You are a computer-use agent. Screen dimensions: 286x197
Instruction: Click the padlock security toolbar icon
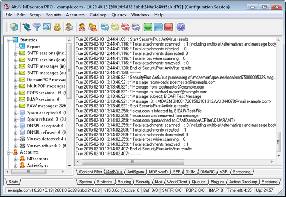(x=58, y=27)
